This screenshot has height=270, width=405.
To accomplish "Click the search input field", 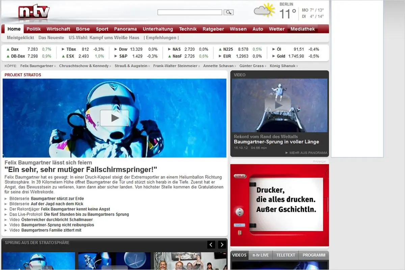I will point(190,12).
